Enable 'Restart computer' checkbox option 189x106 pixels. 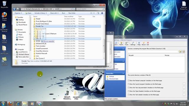click(x=129, y=80)
